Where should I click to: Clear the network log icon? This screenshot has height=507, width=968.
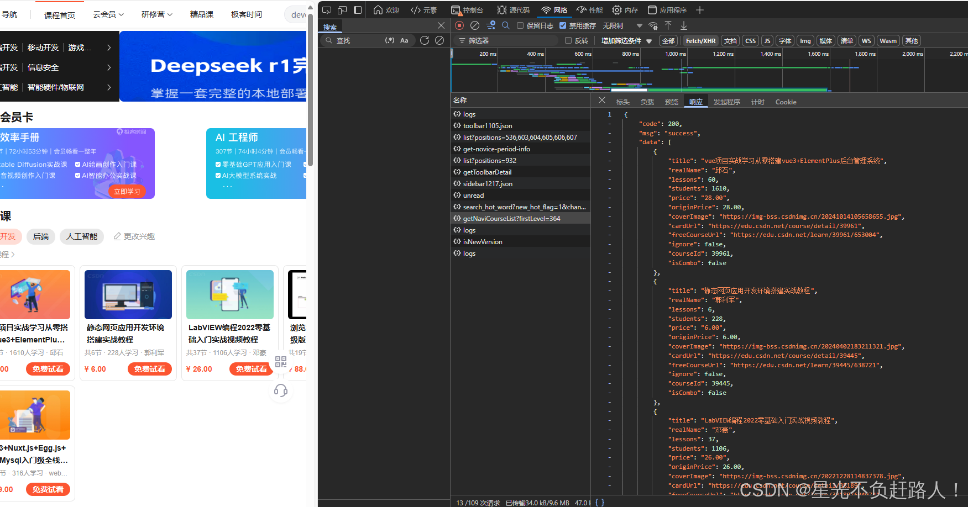(475, 25)
